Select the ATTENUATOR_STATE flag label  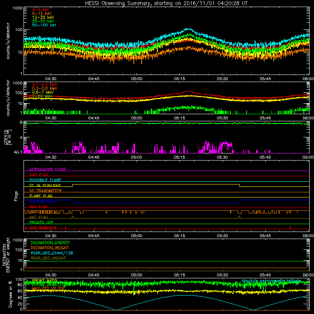click(x=47, y=170)
